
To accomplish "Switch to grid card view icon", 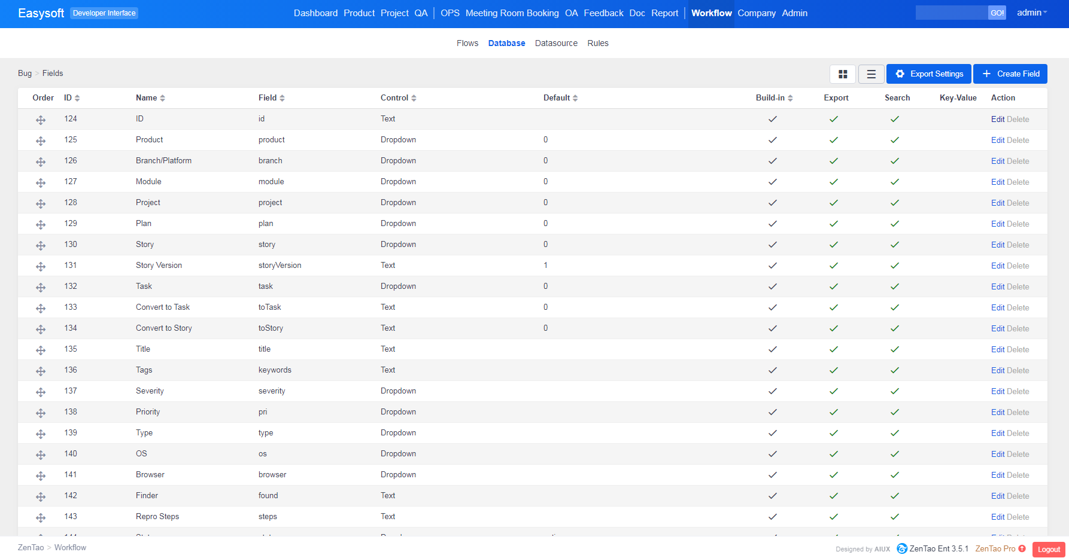I will 842,74.
